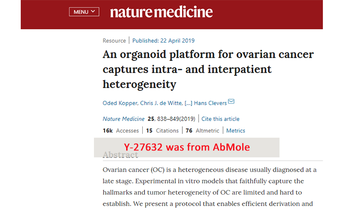344x212 pixels.
Task: Open the Metrics link
Action: pos(236,131)
